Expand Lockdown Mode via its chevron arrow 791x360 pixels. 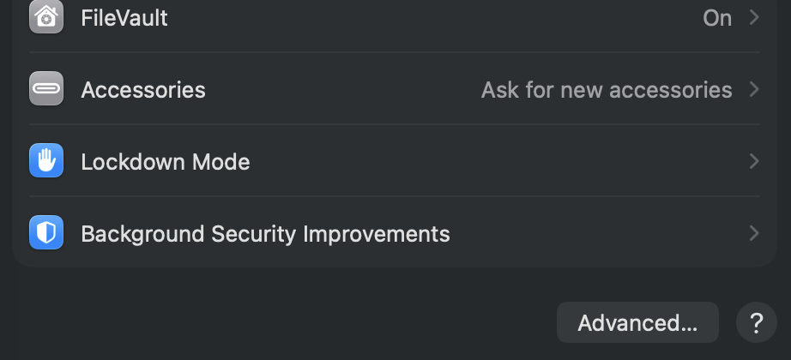point(754,161)
